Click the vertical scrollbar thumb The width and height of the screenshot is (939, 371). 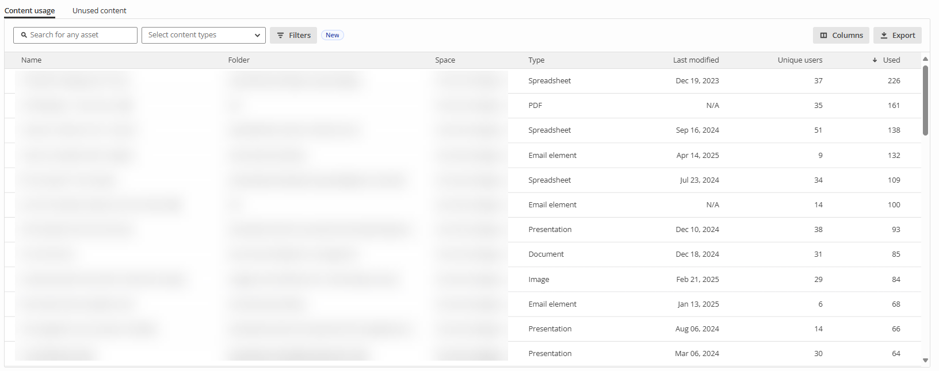pyautogui.click(x=925, y=101)
